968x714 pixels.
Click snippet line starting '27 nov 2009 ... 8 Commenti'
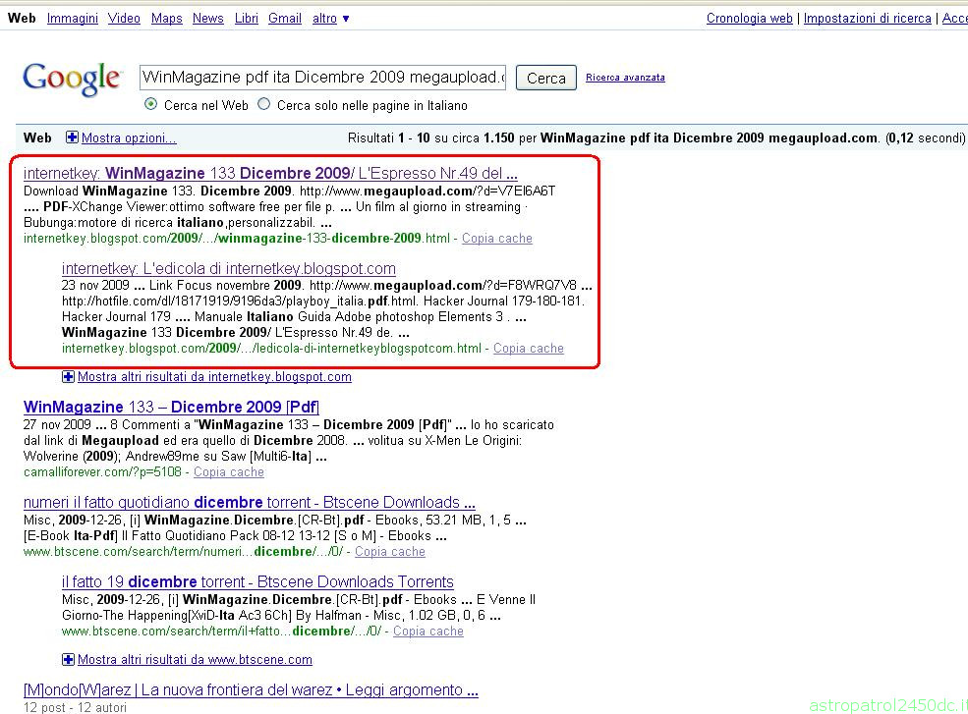[x=288, y=424]
